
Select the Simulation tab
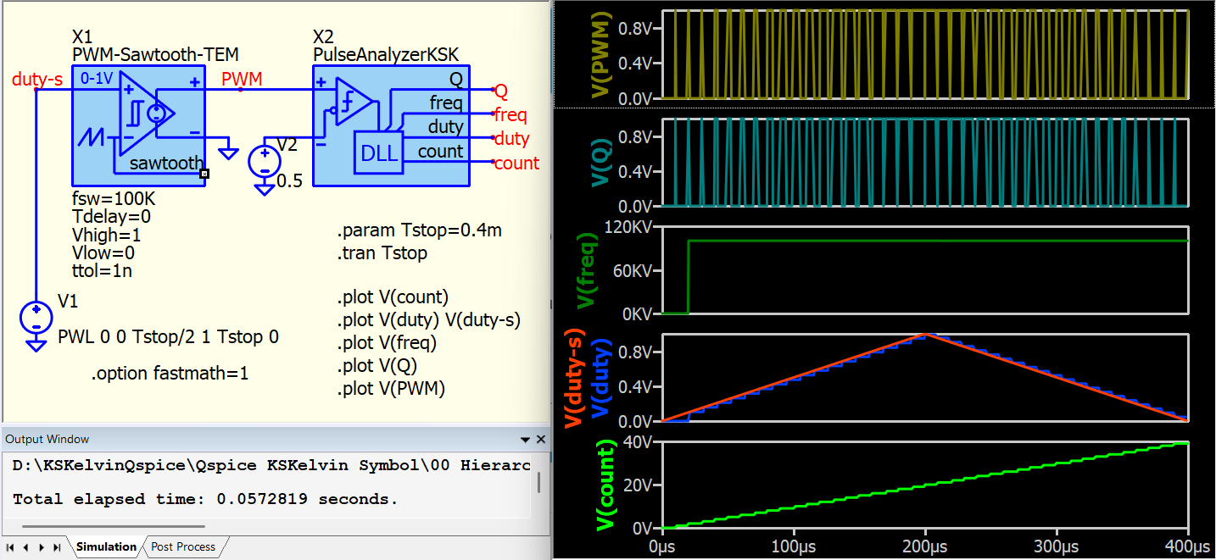point(106,547)
